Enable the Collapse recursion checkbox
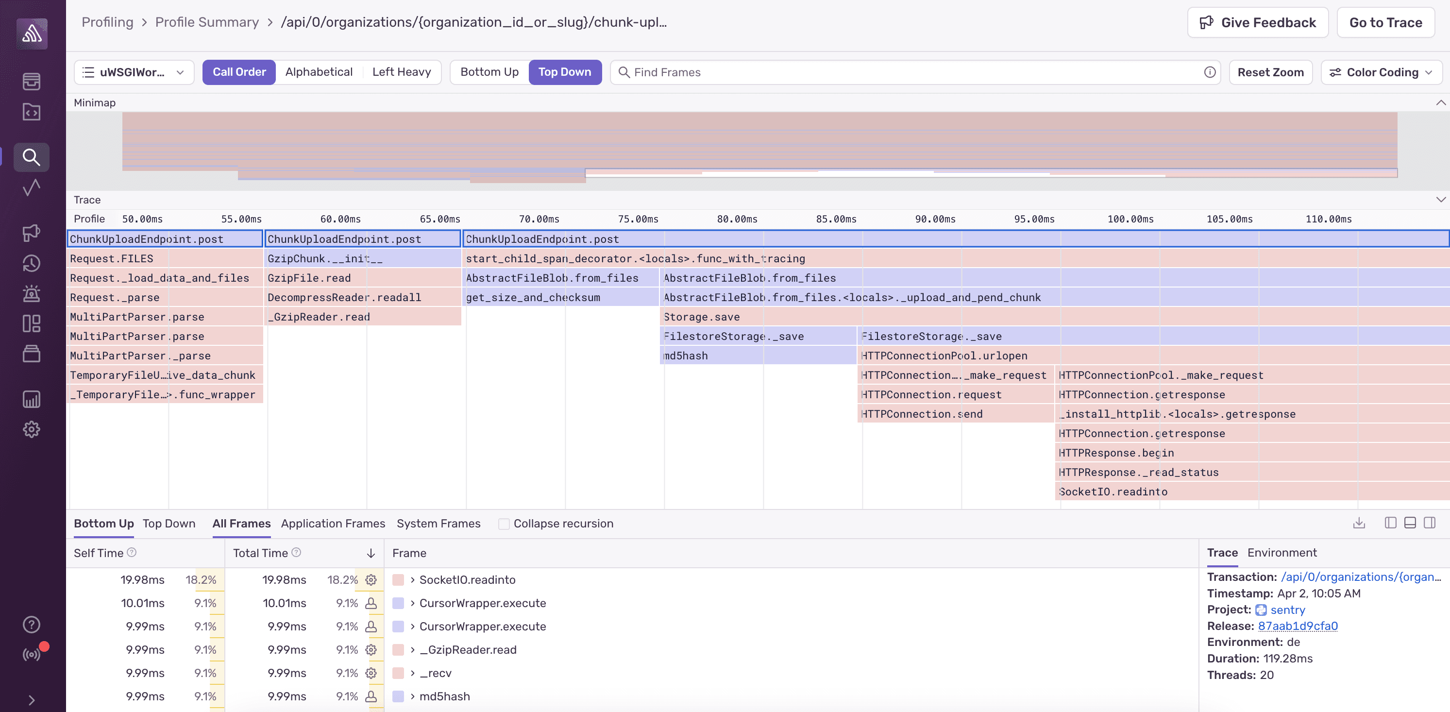This screenshot has width=1450, height=712. (x=504, y=524)
